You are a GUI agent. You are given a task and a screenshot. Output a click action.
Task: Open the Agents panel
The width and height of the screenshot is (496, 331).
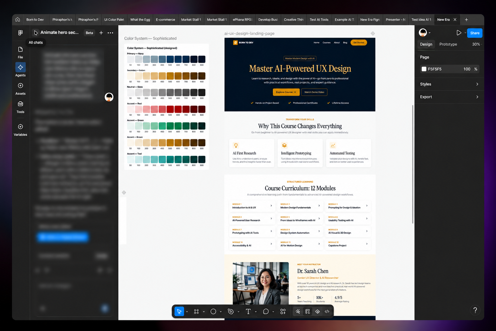20,70
